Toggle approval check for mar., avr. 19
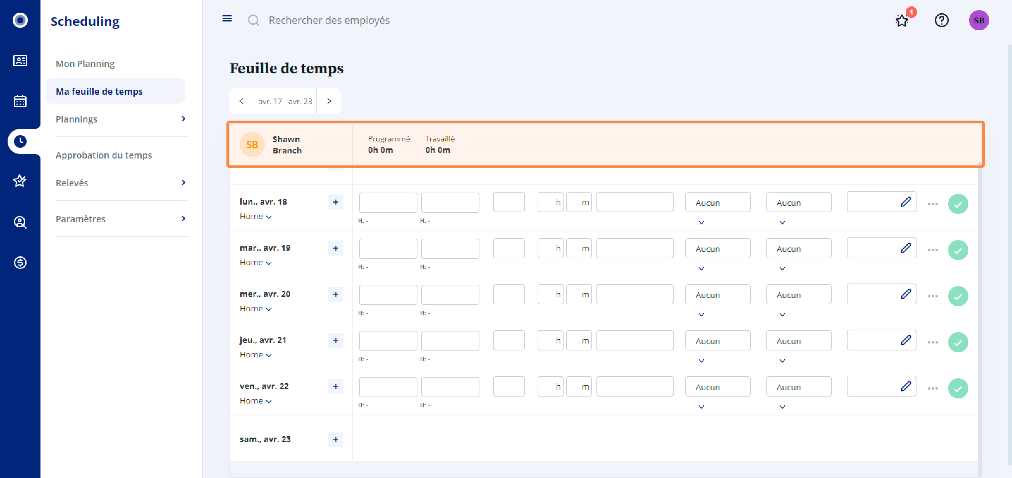The image size is (1012, 478). click(958, 250)
